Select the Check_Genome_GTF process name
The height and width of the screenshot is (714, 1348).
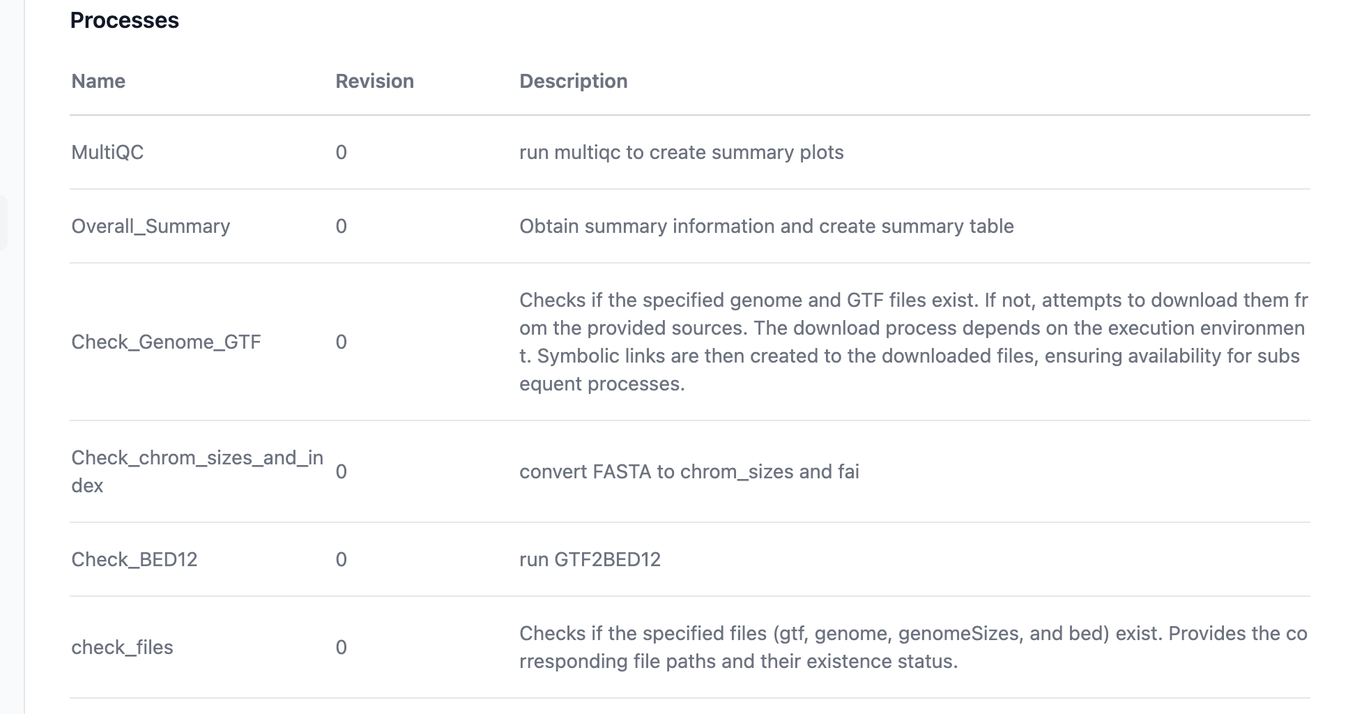coord(166,342)
